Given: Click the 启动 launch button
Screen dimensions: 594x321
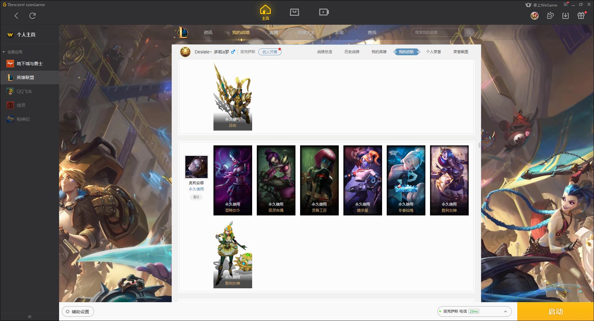Looking at the screenshot, I should click(x=555, y=312).
